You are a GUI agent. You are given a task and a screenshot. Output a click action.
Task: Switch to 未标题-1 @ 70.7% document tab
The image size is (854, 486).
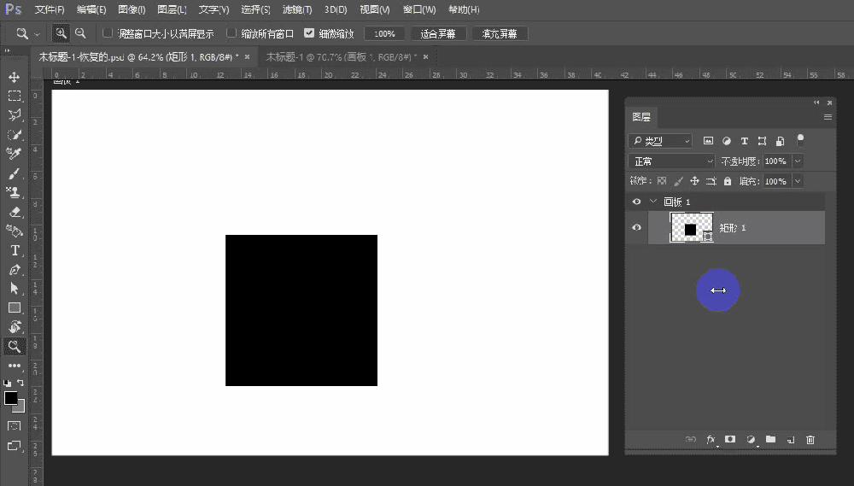[342, 56]
